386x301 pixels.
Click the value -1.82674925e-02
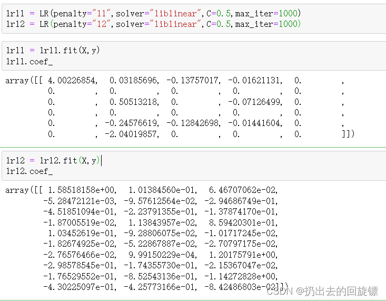click(x=79, y=244)
